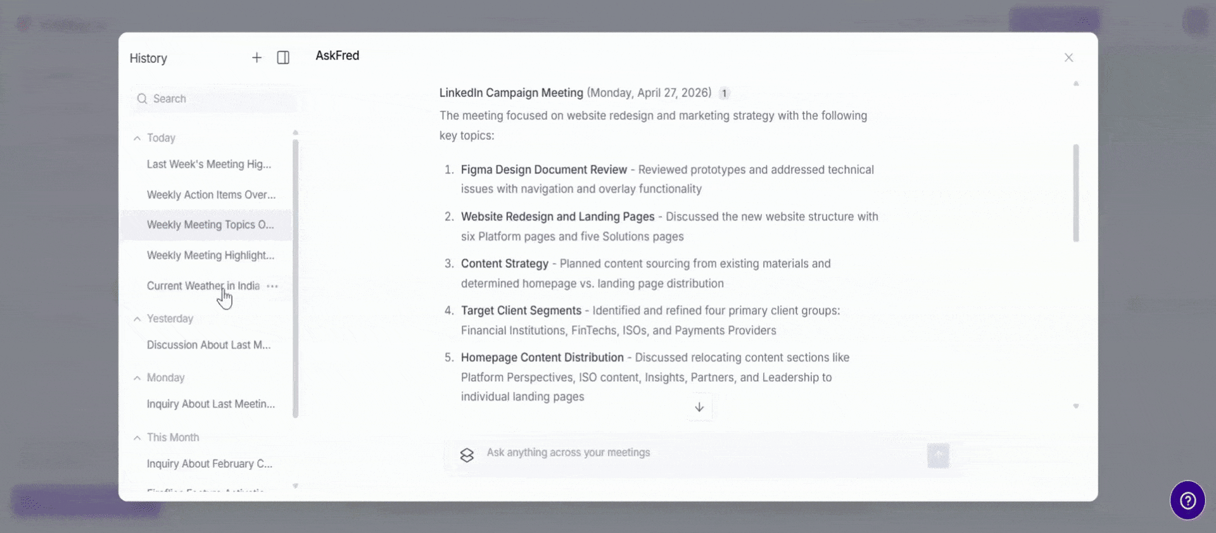Image resolution: width=1216 pixels, height=533 pixels.
Task: Click the scroll-to-bottom arrow button
Action: (699, 407)
